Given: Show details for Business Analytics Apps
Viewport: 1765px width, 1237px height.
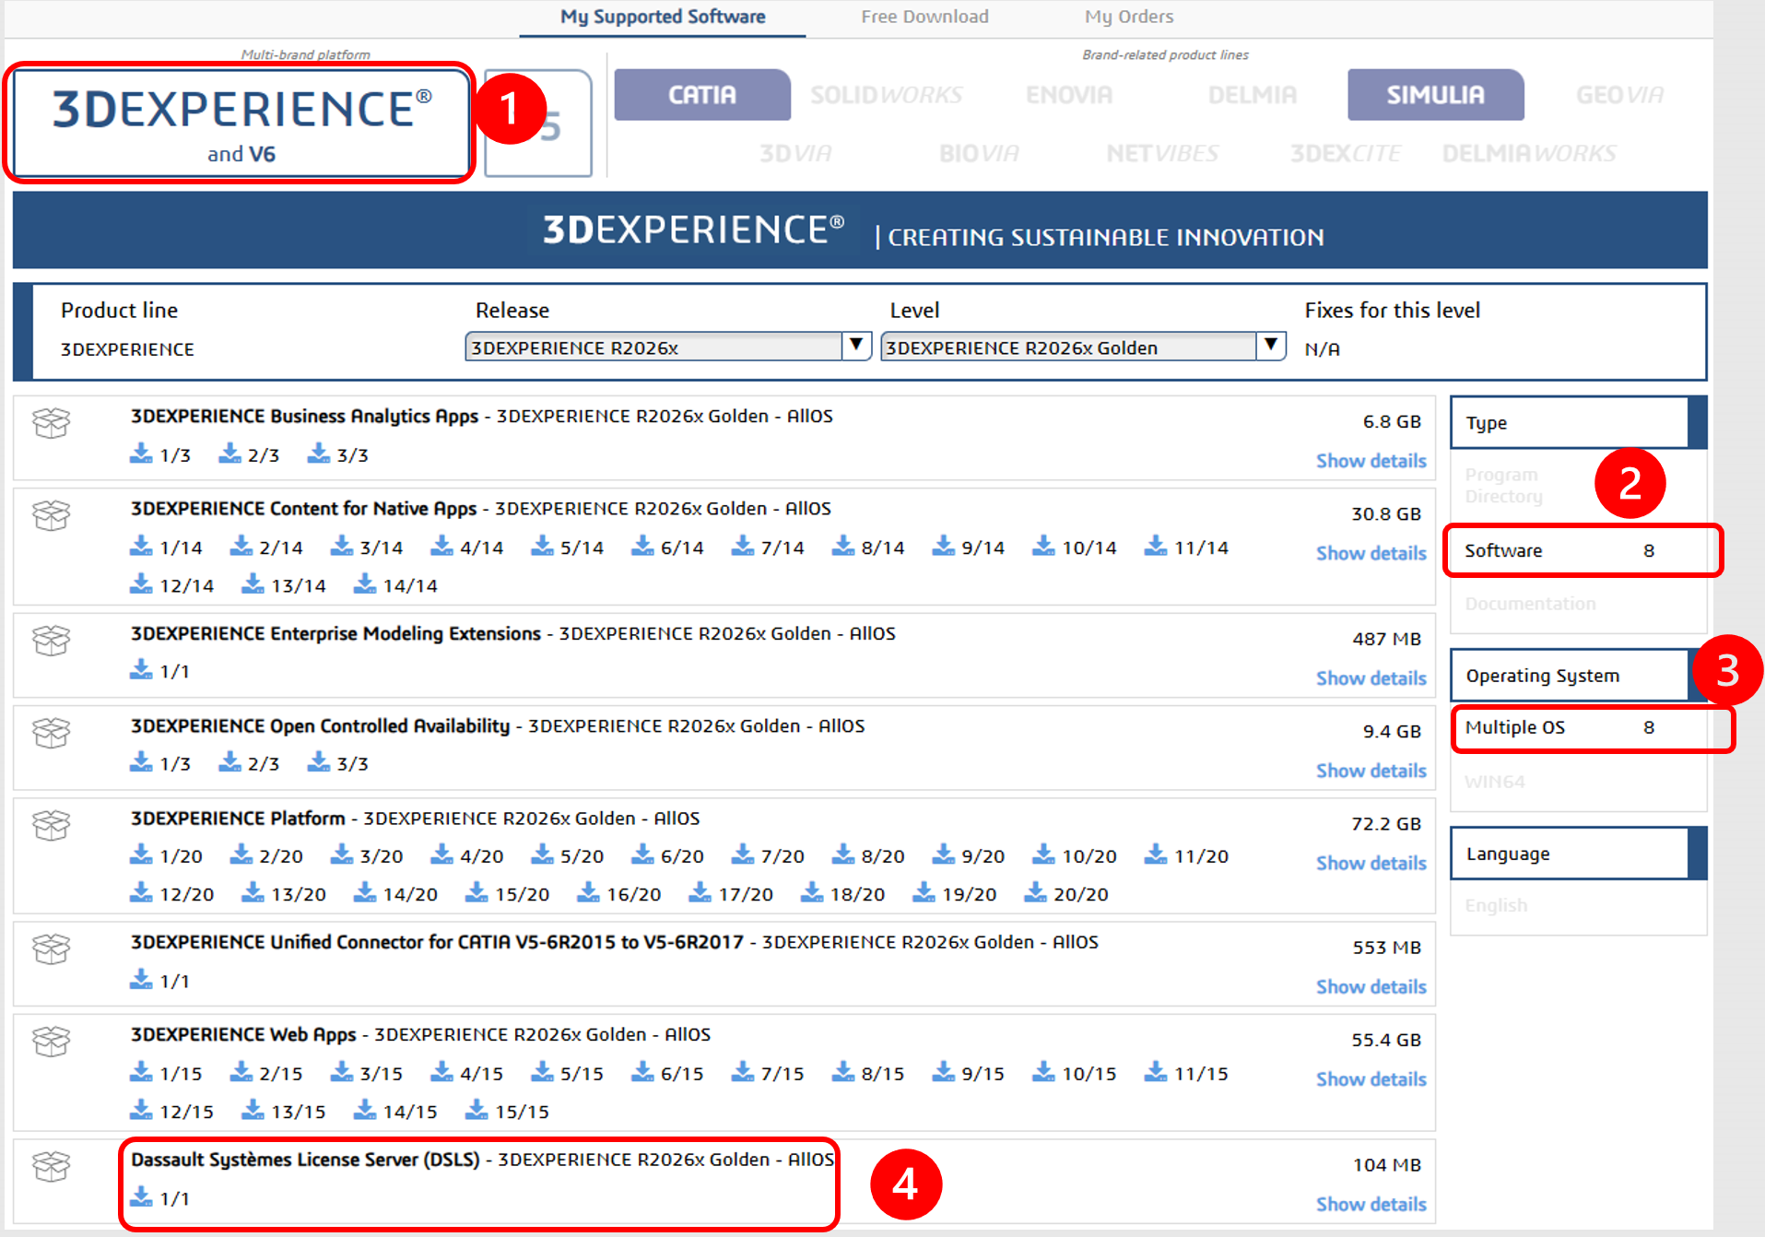Looking at the screenshot, I should pos(1371,461).
